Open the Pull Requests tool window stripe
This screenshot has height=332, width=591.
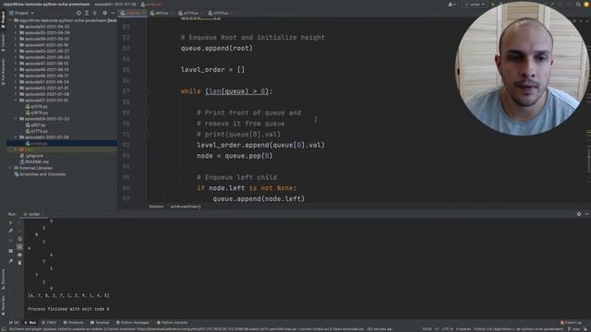pos(3,72)
